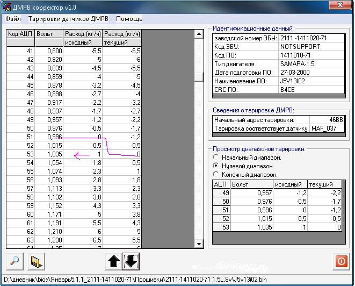Click the app icon in title bar

point(7,6)
